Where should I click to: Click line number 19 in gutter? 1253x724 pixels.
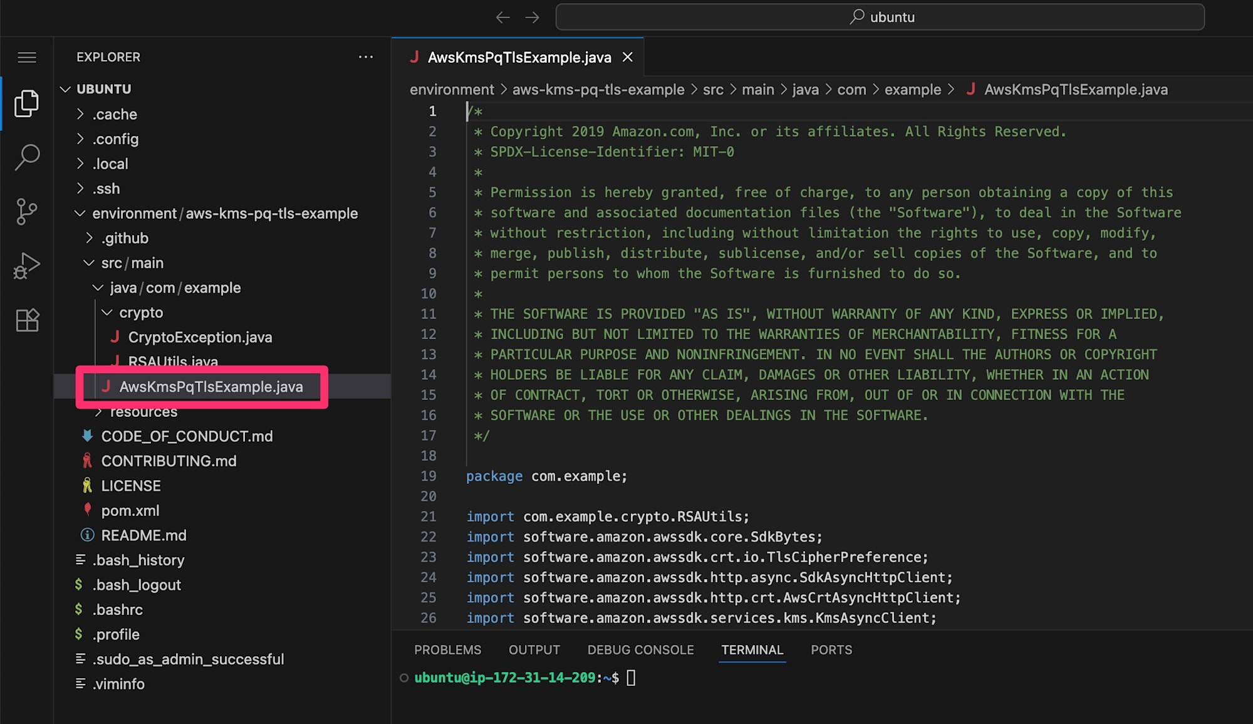click(x=429, y=476)
